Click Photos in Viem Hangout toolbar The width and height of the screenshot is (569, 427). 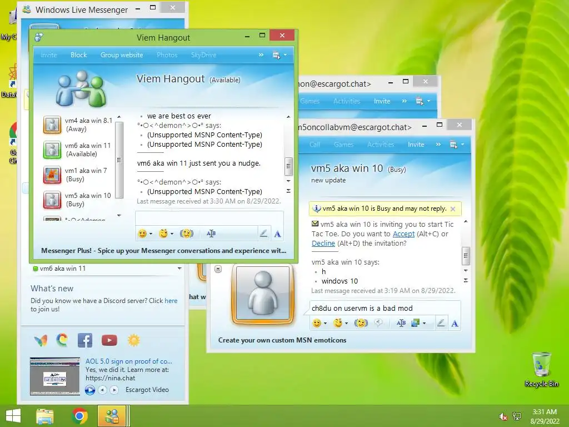pos(167,55)
